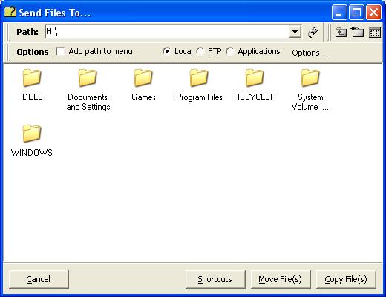Image resolution: width=386 pixels, height=297 pixels.
Task: Click the go-to-path arrow icon
Action: (x=313, y=32)
